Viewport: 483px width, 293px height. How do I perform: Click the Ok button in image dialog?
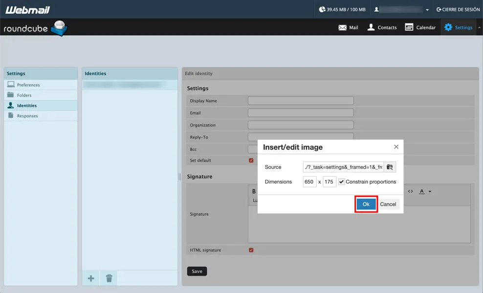click(366, 204)
